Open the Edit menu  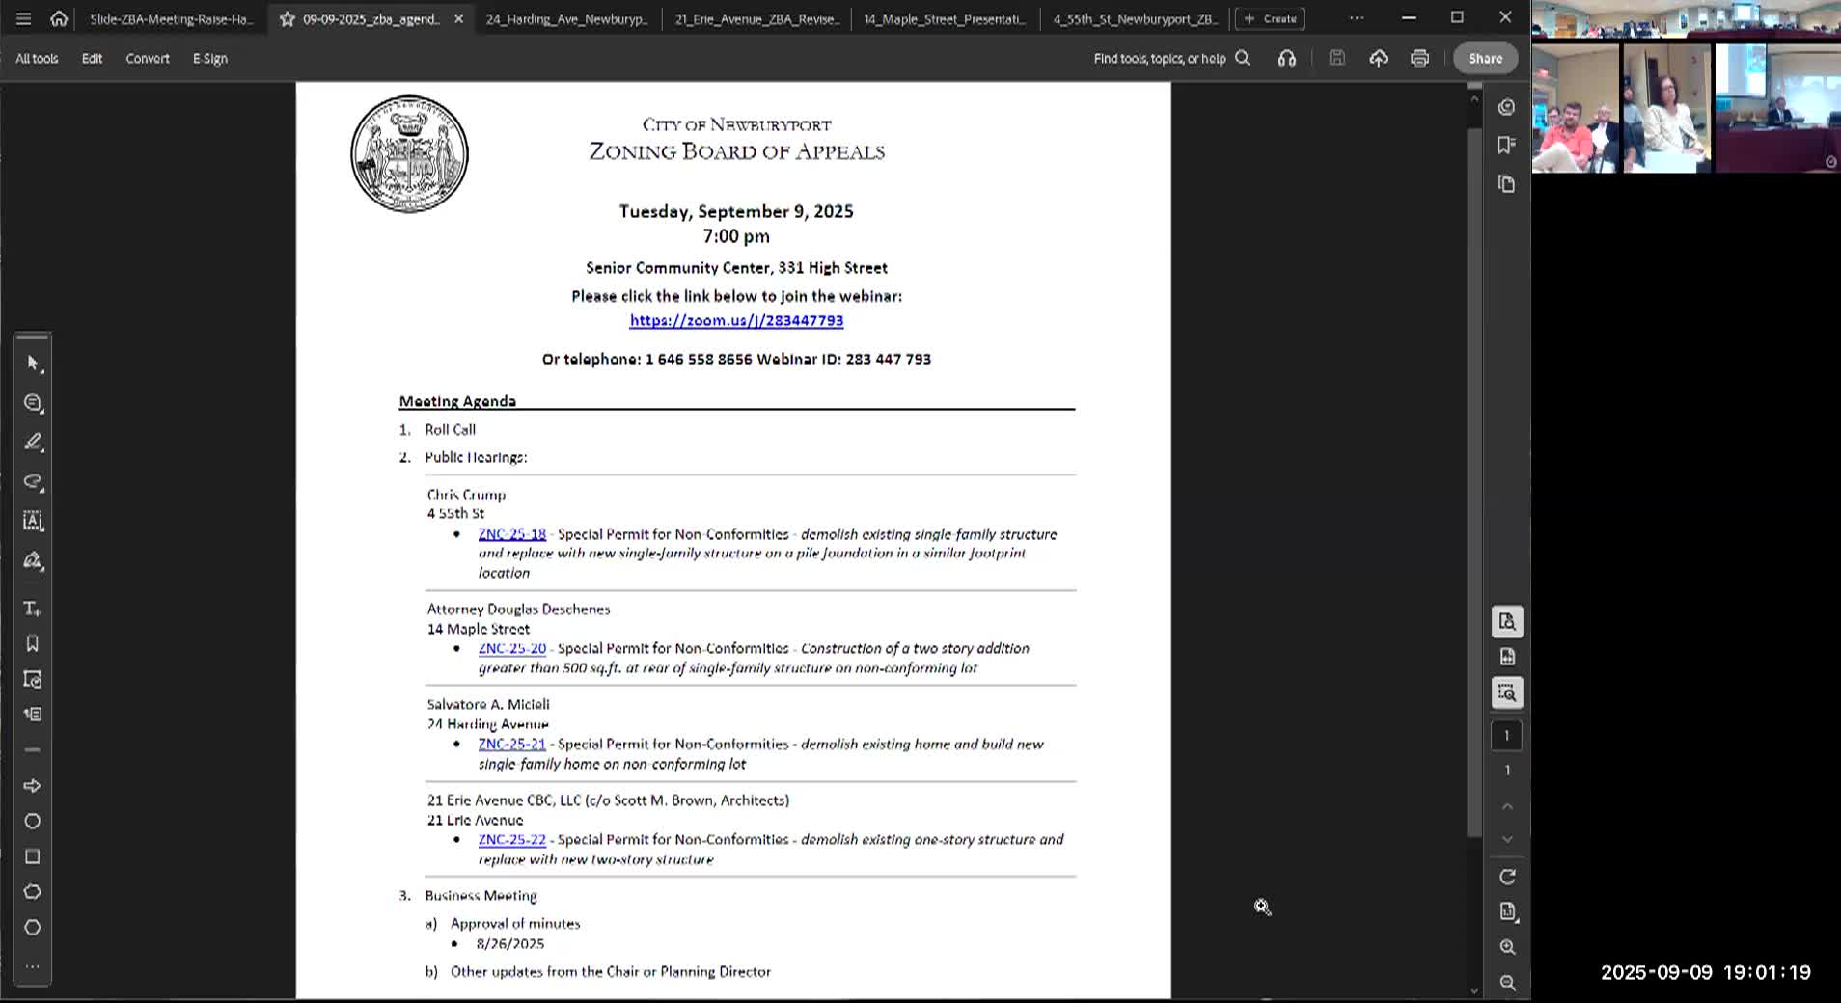92,58
